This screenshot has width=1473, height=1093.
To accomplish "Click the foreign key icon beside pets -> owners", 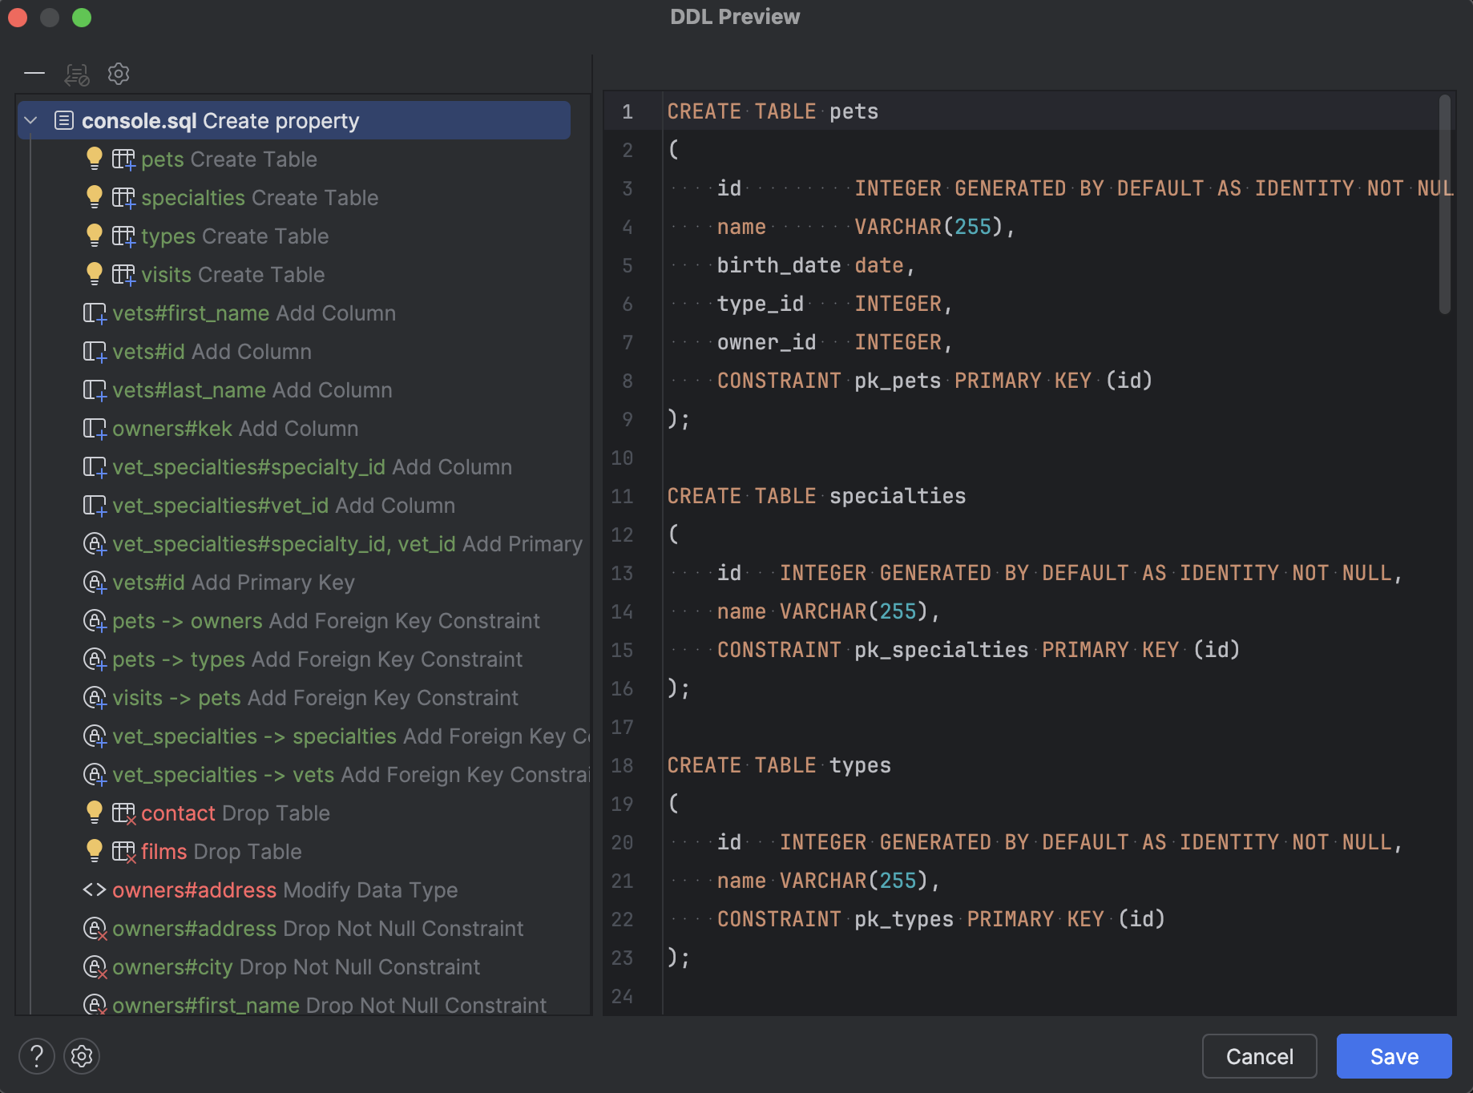I will point(95,620).
